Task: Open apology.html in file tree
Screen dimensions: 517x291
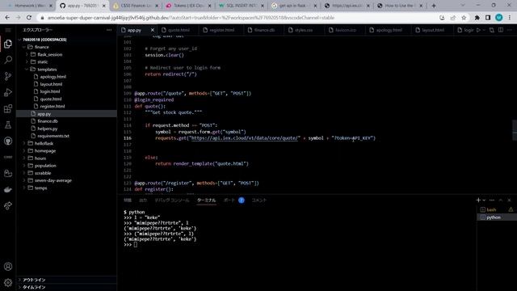Action: (53, 77)
